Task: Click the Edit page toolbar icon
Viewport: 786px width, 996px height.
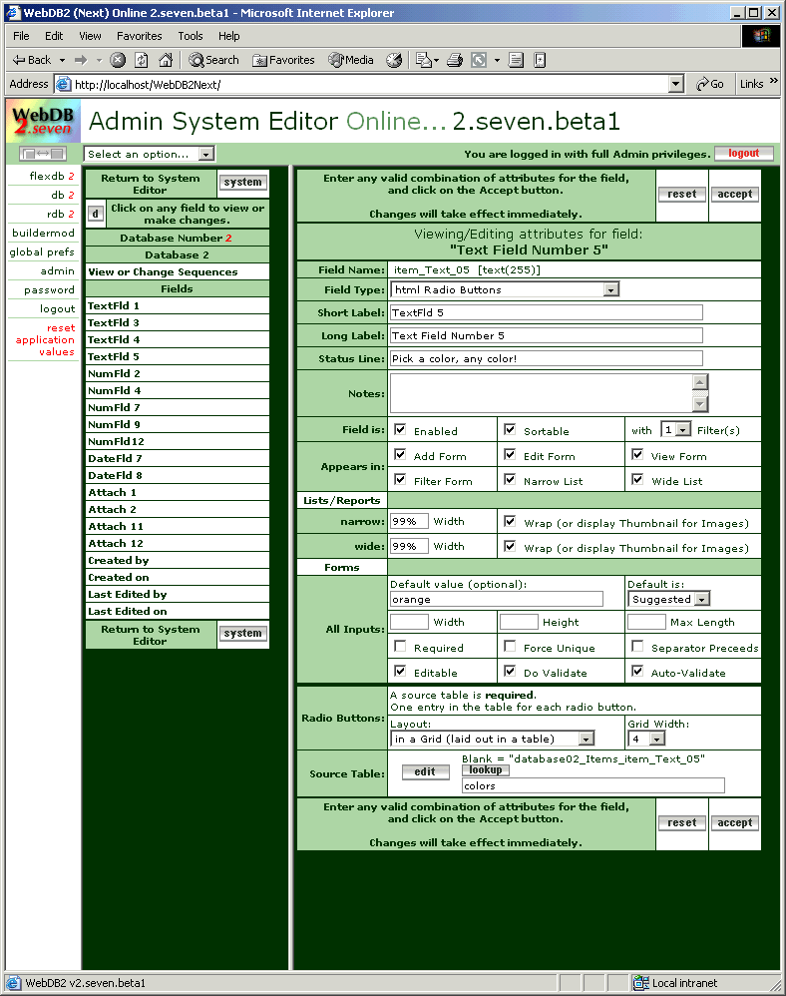Action: coord(479,60)
